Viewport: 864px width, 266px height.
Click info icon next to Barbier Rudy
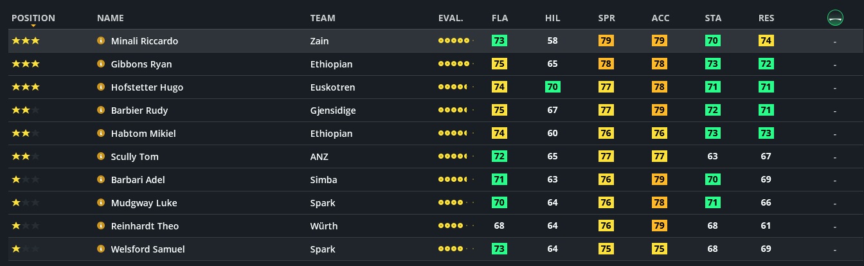[x=101, y=110]
